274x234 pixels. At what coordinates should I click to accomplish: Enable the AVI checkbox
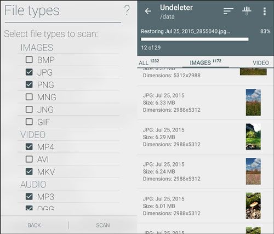[29, 159]
